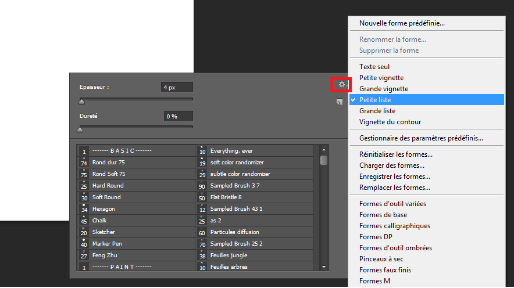Image resolution: width=514 pixels, height=288 pixels.
Task: Click the brush list scroll up arrow
Action: pyautogui.click(x=324, y=149)
